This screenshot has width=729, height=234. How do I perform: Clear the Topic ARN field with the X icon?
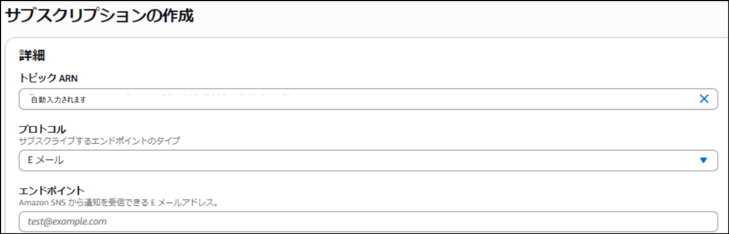pos(704,99)
